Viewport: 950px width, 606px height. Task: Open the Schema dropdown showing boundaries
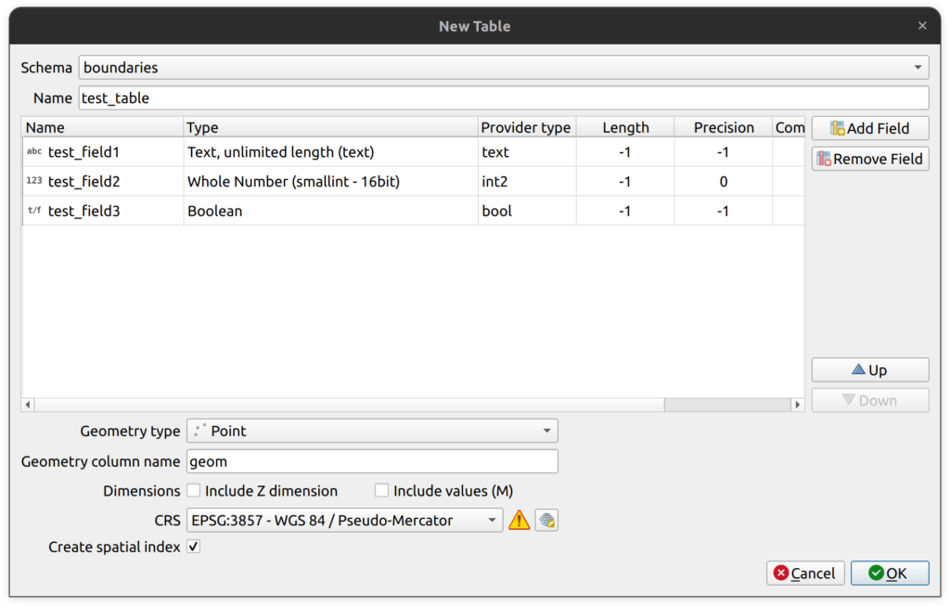pyautogui.click(x=504, y=68)
